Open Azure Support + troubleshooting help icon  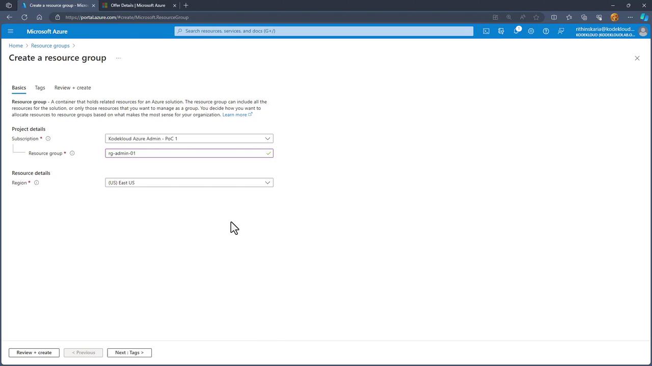546,31
